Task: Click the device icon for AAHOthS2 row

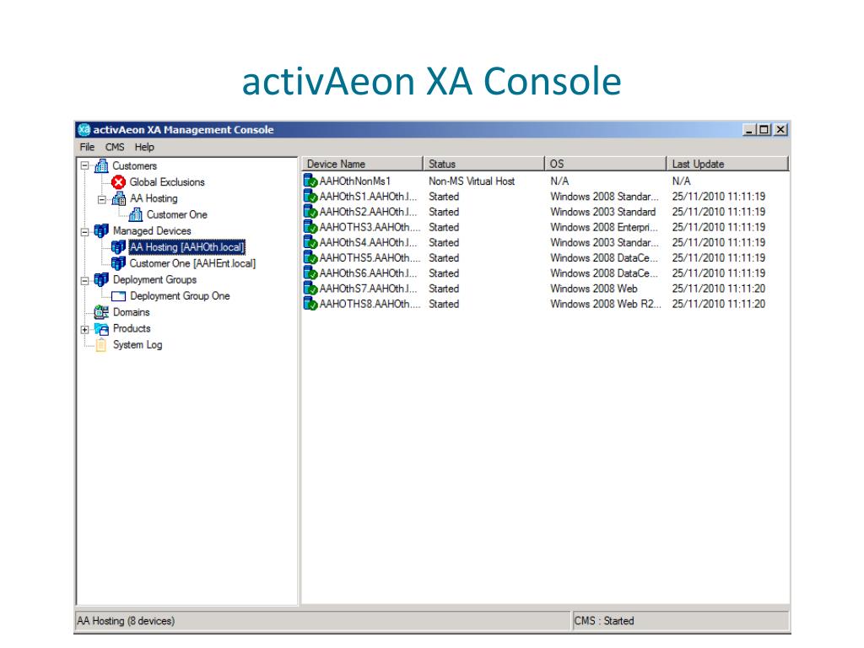Action: (310, 212)
